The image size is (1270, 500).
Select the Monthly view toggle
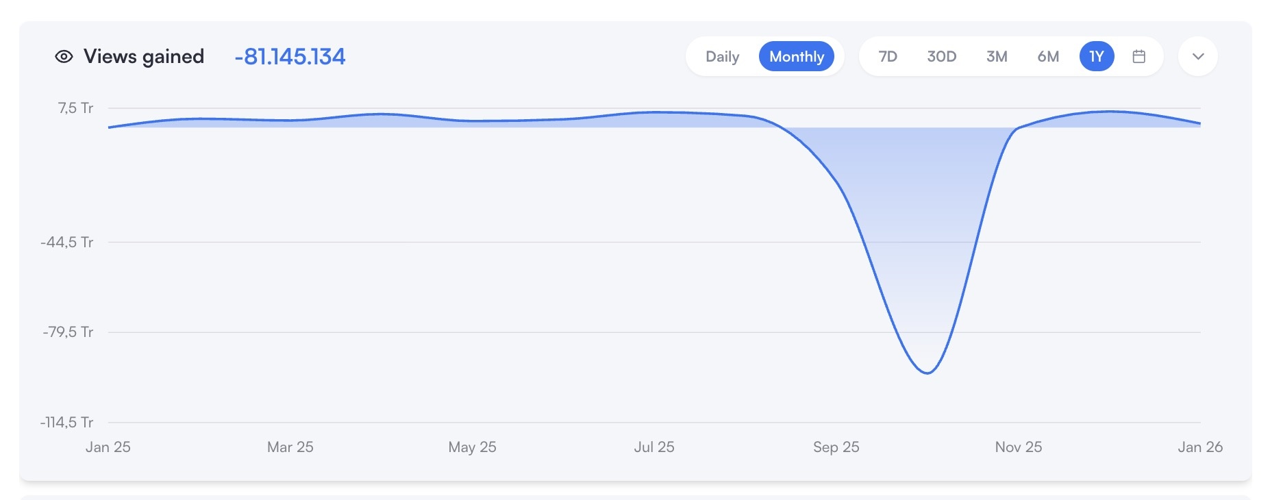tap(796, 57)
